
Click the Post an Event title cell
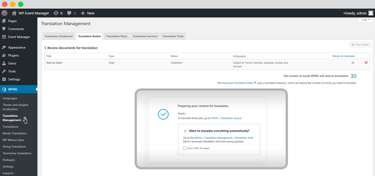pyautogui.click(x=54, y=63)
